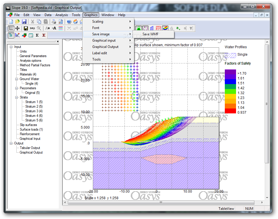Open a file using the yellow folder icon
The width and height of the screenshot is (278, 219).
coord(17,22)
